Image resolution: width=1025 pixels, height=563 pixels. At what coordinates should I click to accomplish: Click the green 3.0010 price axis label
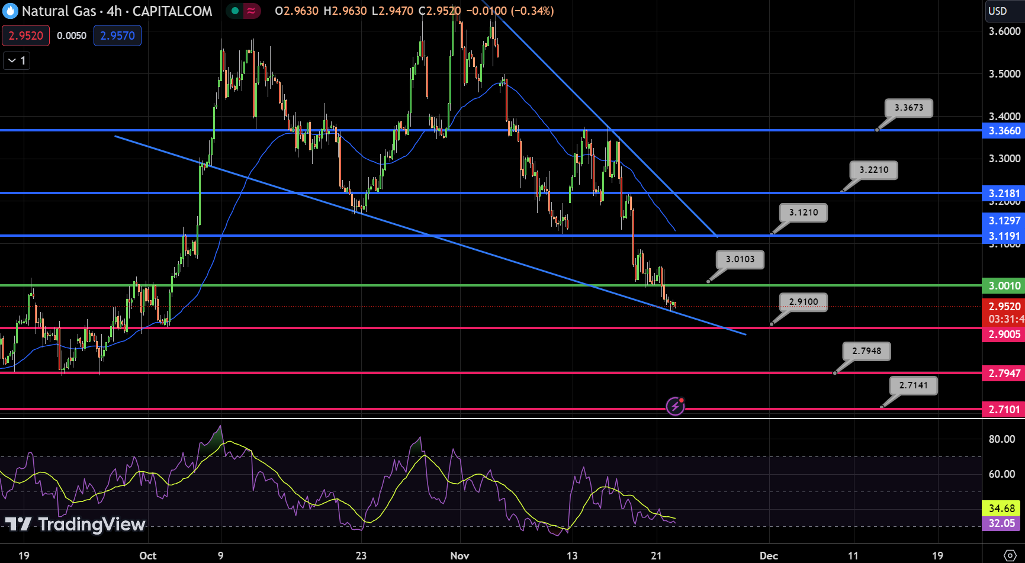click(1004, 285)
